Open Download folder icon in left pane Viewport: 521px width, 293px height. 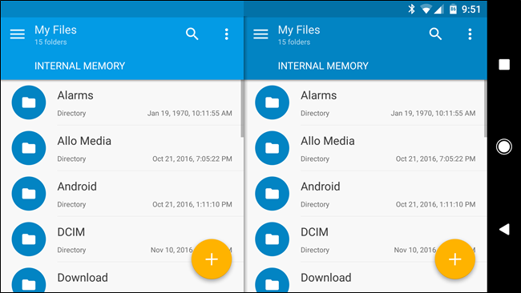(29, 280)
